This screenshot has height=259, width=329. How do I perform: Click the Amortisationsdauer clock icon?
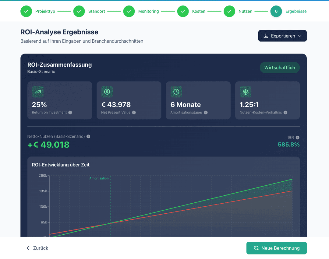176,92
